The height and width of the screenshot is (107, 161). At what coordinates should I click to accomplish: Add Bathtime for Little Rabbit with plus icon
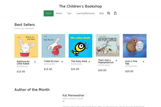(x=35, y=62)
